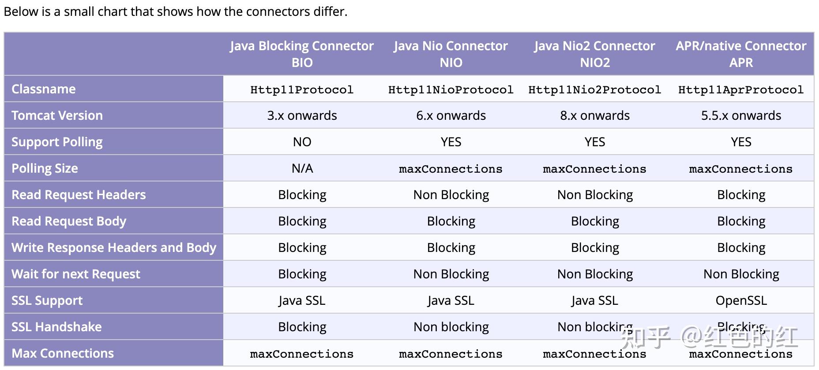Select the APR/native Connector APR header
The width and height of the screenshot is (819, 370).
[741, 54]
